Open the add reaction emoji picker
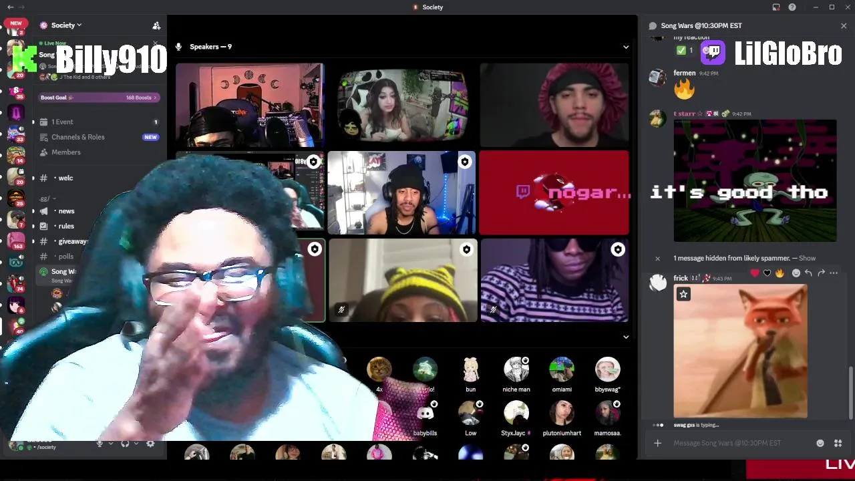 [796, 273]
